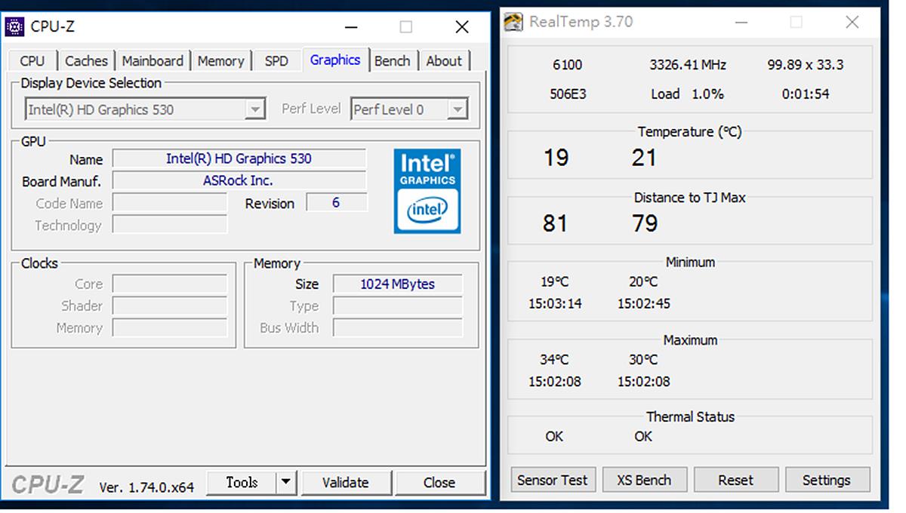Click the maximum temperature 30°C
Viewport: 906px width, 513px height.
pos(643,360)
